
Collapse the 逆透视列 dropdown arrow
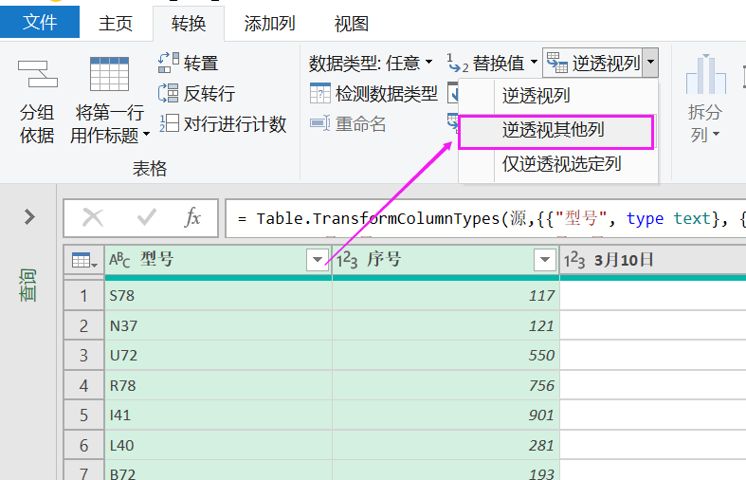coord(650,63)
